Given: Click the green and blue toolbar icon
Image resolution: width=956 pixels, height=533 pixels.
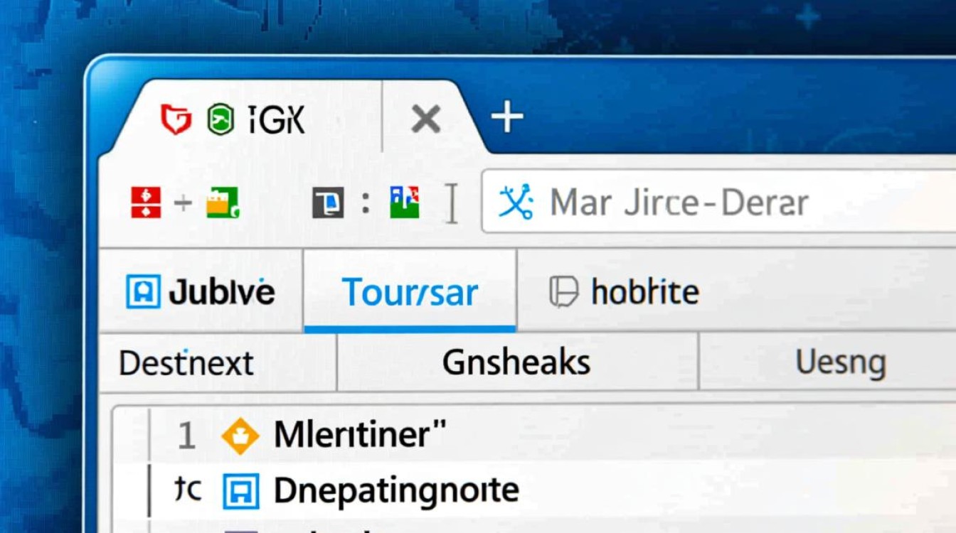Looking at the screenshot, I should 404,203.
